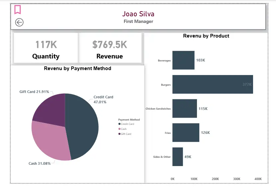Click the Revenu by Product title
The image size is (276, 187).
206,36
